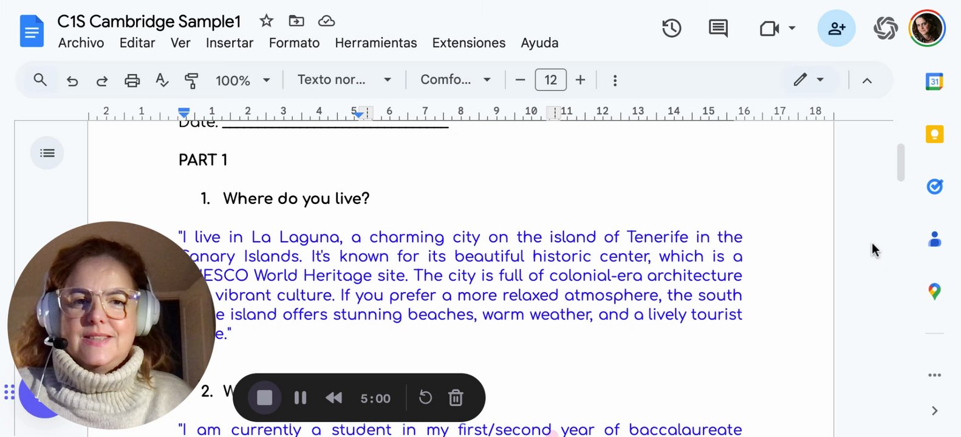Activate the paint format tool
961x437 pixels.
(191, 80)
